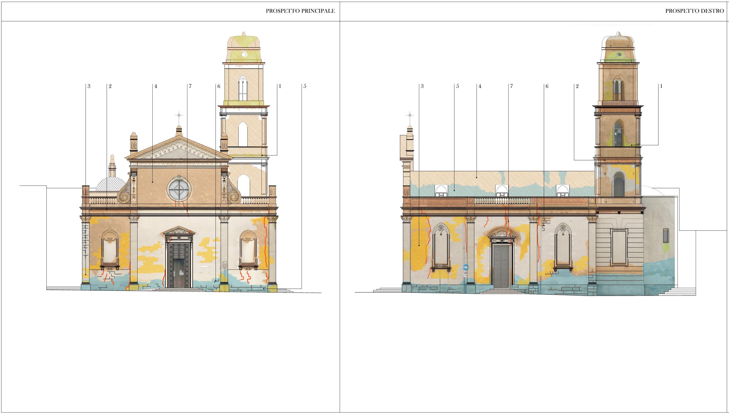Screen dimensions: 729x414
Task: Click the round rose window on the main facade
Action: (179, 189)
